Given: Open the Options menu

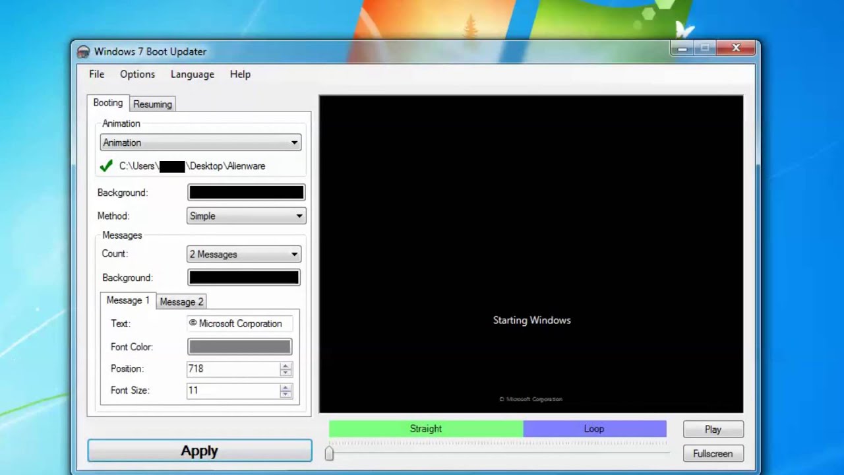Looking at the screenshot, I should 137,75.
